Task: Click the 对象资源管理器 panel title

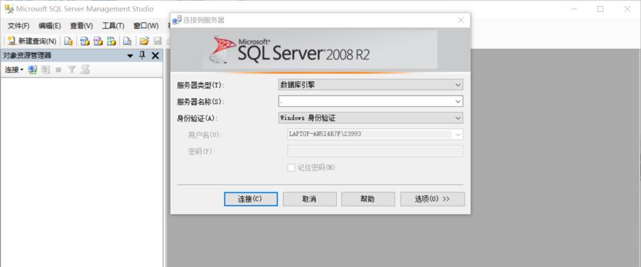Action: (27, 56)
